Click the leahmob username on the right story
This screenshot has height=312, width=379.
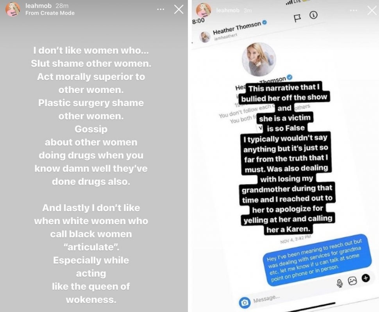tap(228, 11)
